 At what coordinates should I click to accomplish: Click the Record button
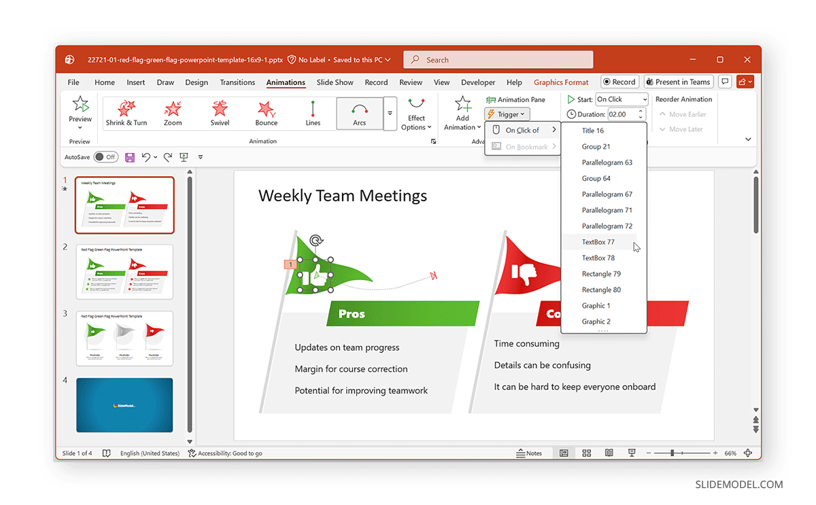[x=619, y=81]
